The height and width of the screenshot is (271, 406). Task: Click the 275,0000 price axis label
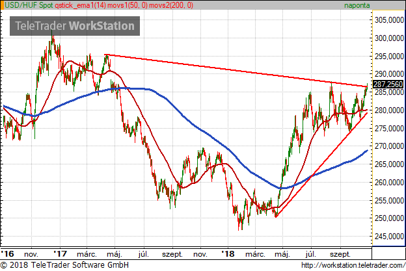[x=389, y=129]
